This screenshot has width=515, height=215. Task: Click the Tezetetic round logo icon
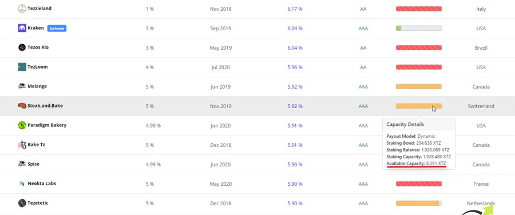[22, 203]
